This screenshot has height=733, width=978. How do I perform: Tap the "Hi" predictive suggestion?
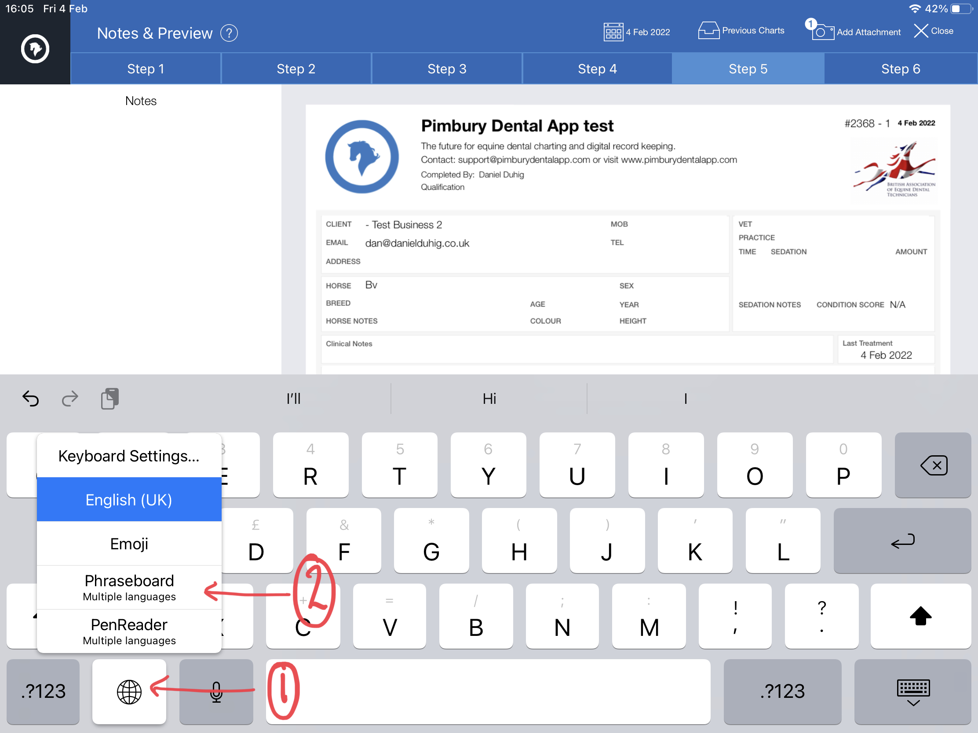(x=489, y=399)
